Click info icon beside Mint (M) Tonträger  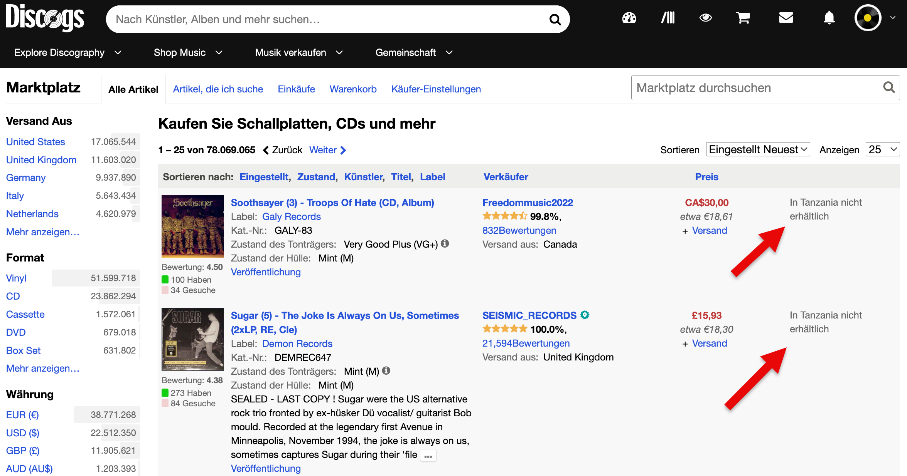pyautogui.click(x=386, y=370)
